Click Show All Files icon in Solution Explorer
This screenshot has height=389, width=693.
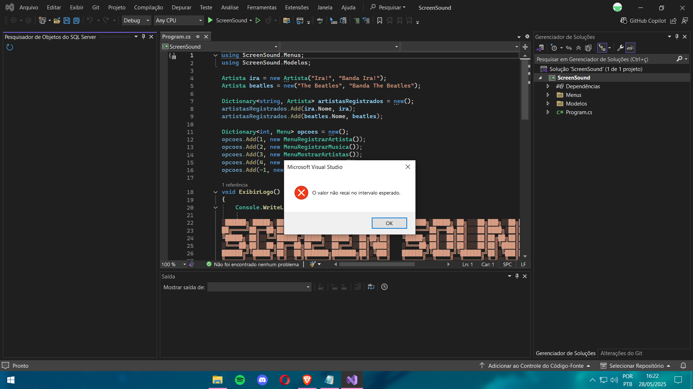[588, 48]
